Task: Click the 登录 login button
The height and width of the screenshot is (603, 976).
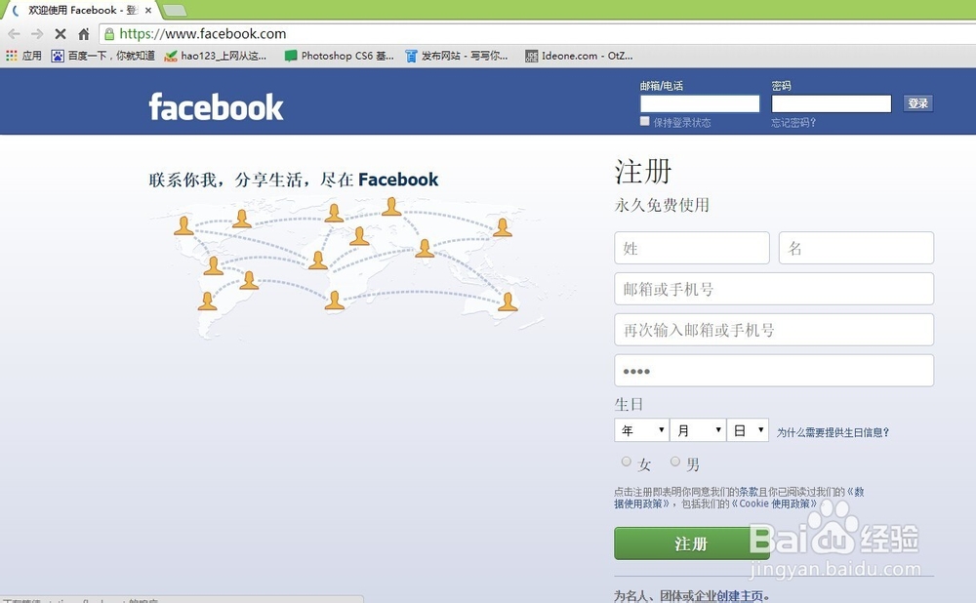Action: [x=917, y=103]
